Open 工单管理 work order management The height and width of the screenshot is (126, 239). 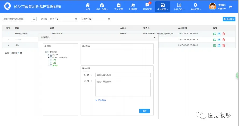pos(118,7)
